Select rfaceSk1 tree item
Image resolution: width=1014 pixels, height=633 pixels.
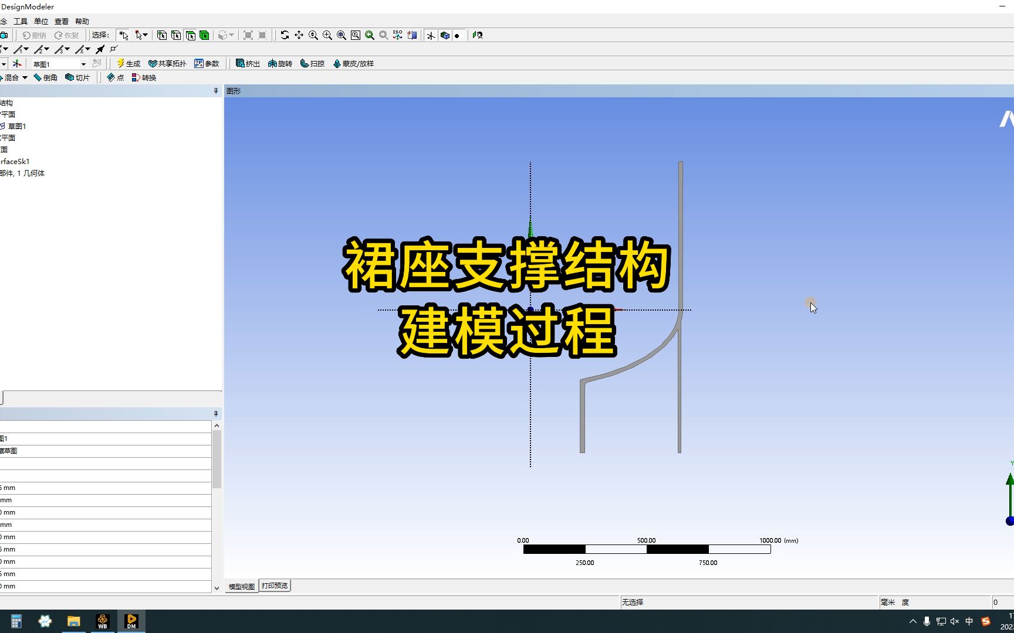pos(15,161)
